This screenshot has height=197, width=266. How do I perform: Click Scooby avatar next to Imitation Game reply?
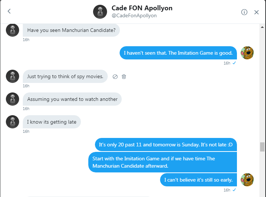pyautogui.click(x=247, y=53)
